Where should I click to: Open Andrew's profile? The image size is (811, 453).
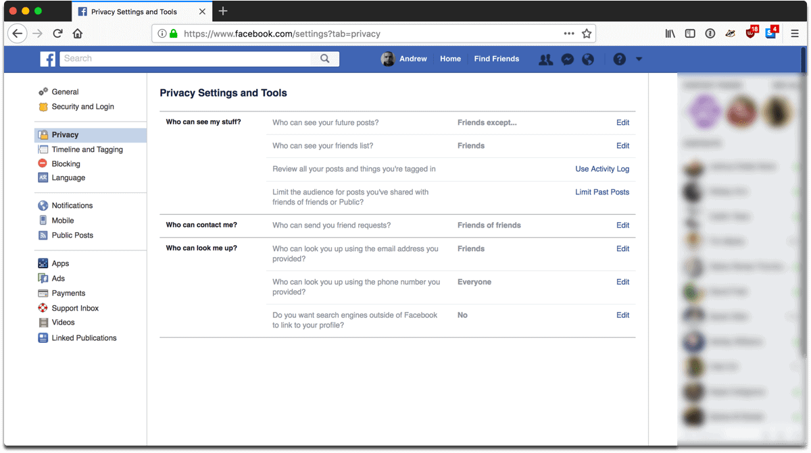[404, 59]
